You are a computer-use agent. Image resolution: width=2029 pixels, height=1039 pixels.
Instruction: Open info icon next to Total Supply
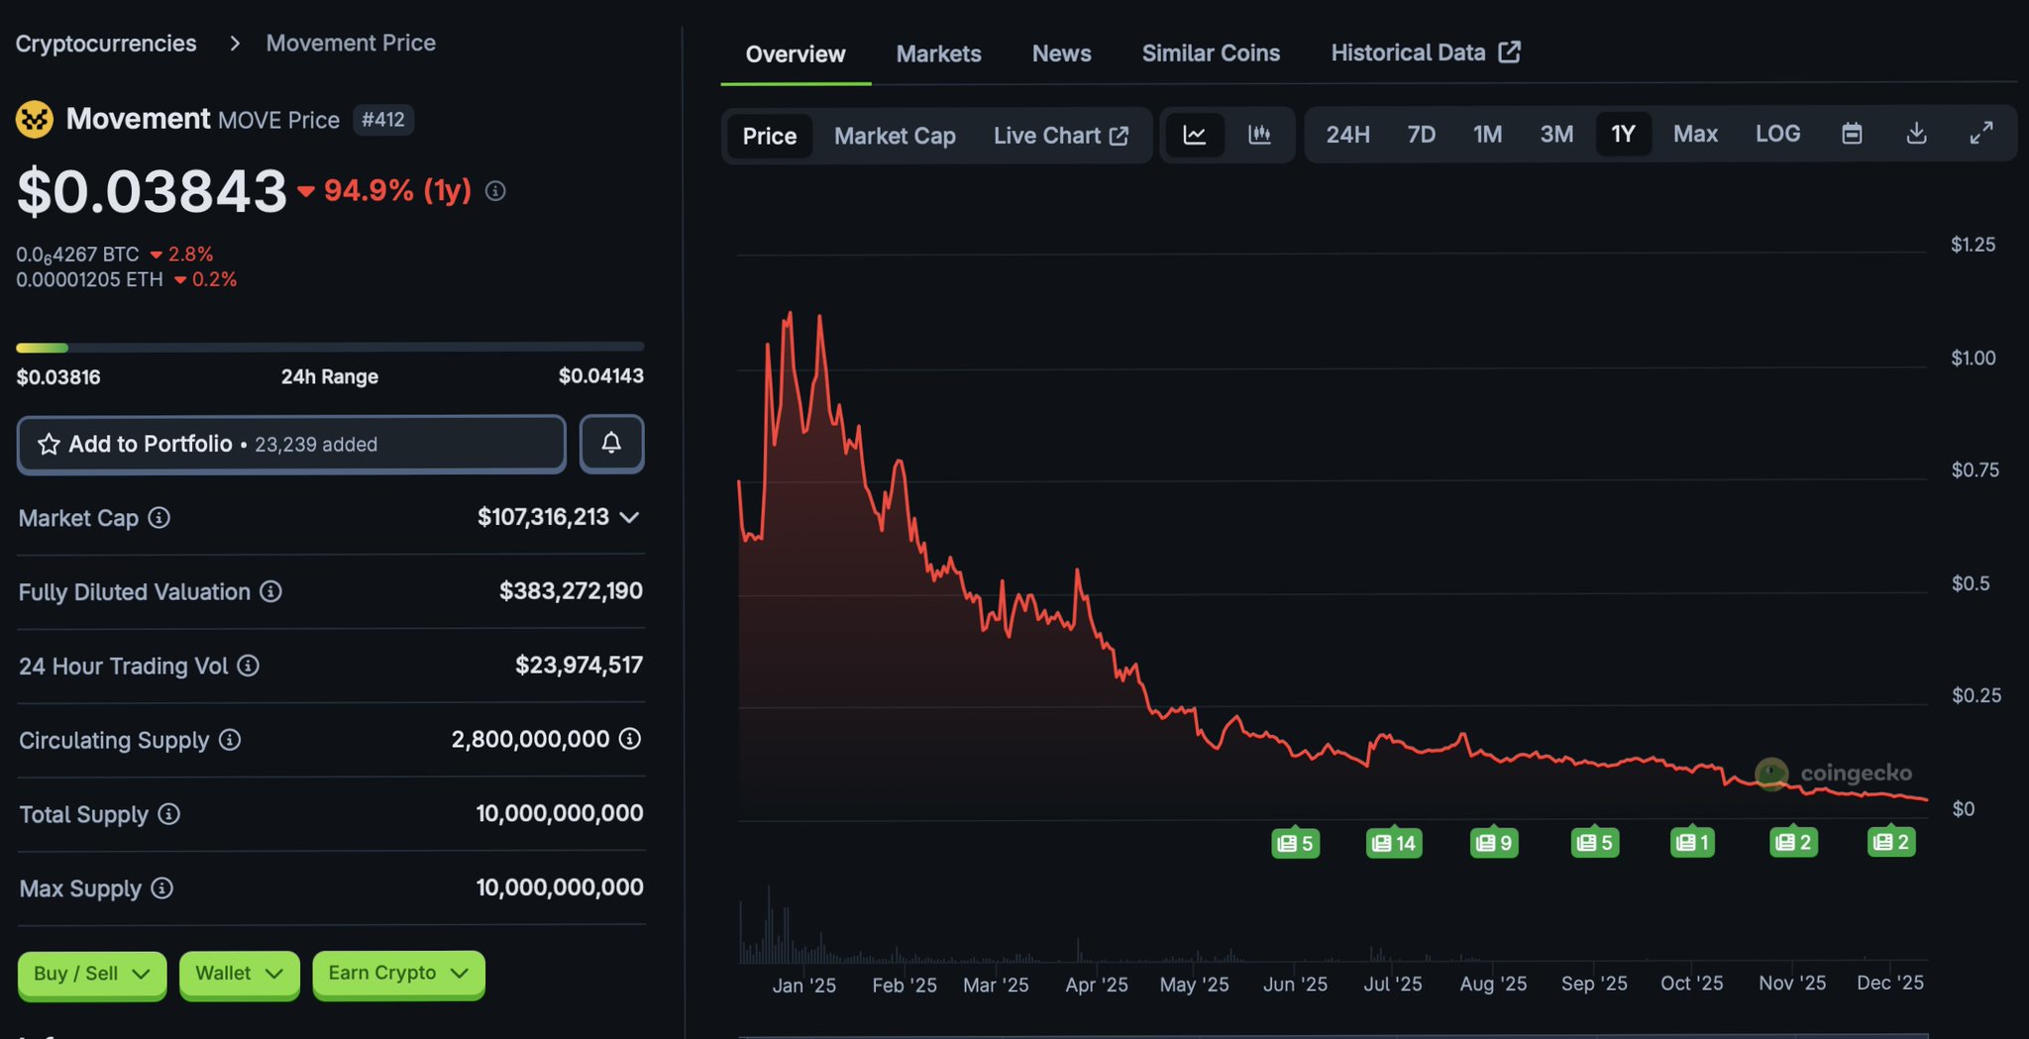point(169,814)
